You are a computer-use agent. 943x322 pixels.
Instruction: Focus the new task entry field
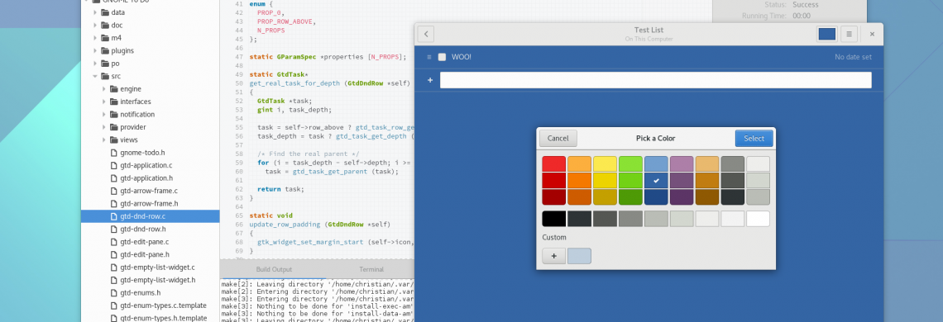pos(655,80)
